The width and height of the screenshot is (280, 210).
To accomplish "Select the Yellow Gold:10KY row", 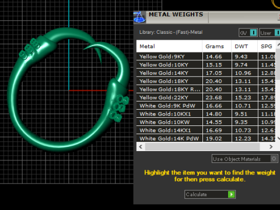I will tap(206, 65).
